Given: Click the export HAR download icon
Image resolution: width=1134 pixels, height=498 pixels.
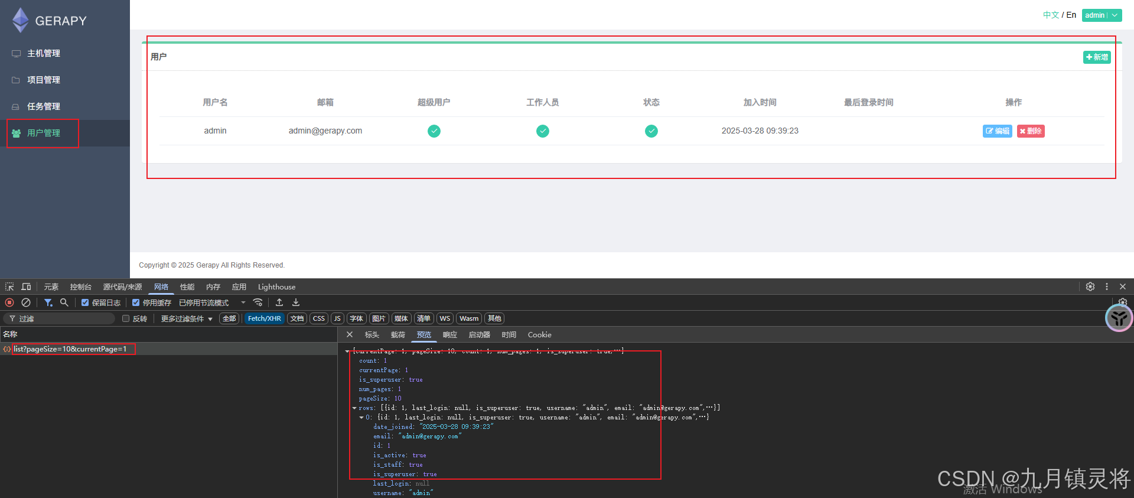Looking at the screenshot, I should tap(296, 302).
